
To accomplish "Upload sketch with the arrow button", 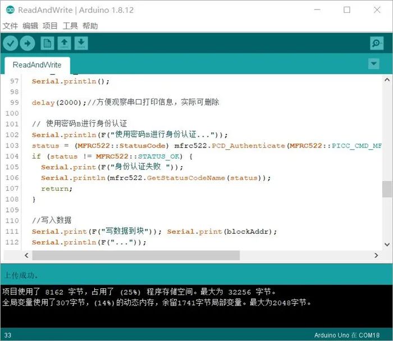I will (28, 43).
